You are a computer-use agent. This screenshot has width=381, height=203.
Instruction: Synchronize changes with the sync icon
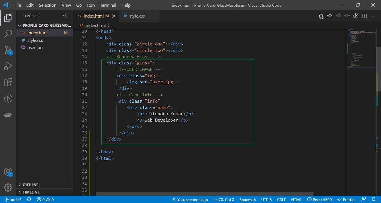(29, 200)
